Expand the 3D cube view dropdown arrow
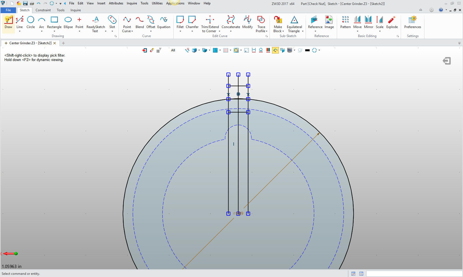Viewport: 463px width, 277px height. [199, 50]
